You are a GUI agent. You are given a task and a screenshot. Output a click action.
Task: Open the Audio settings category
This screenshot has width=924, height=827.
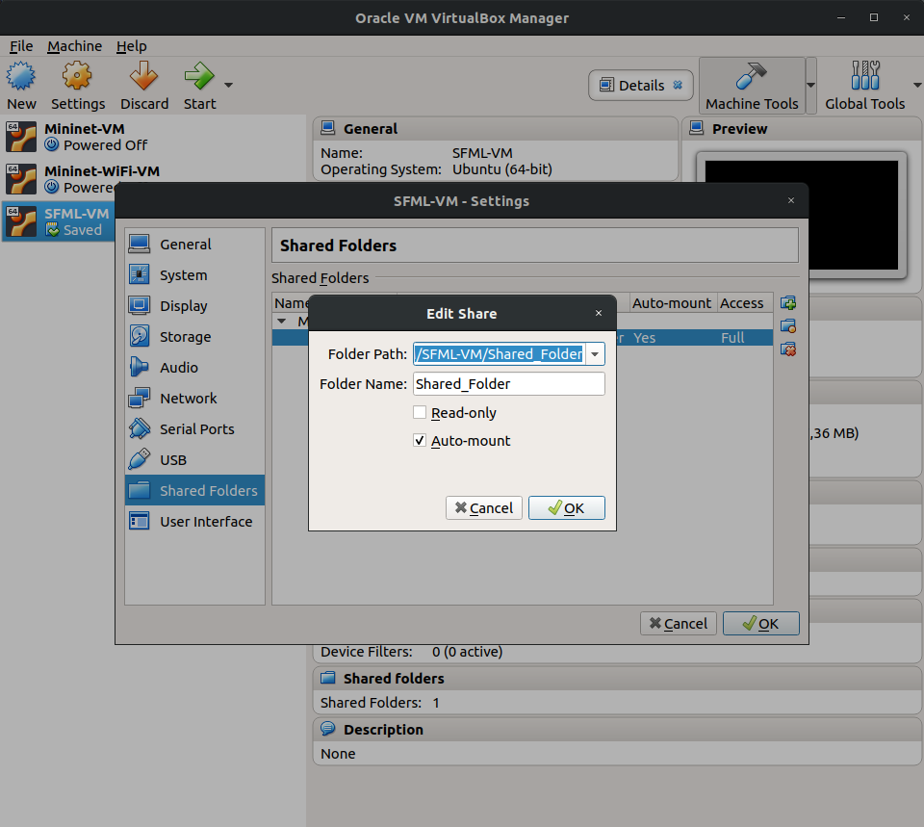(x=179, y=368)
